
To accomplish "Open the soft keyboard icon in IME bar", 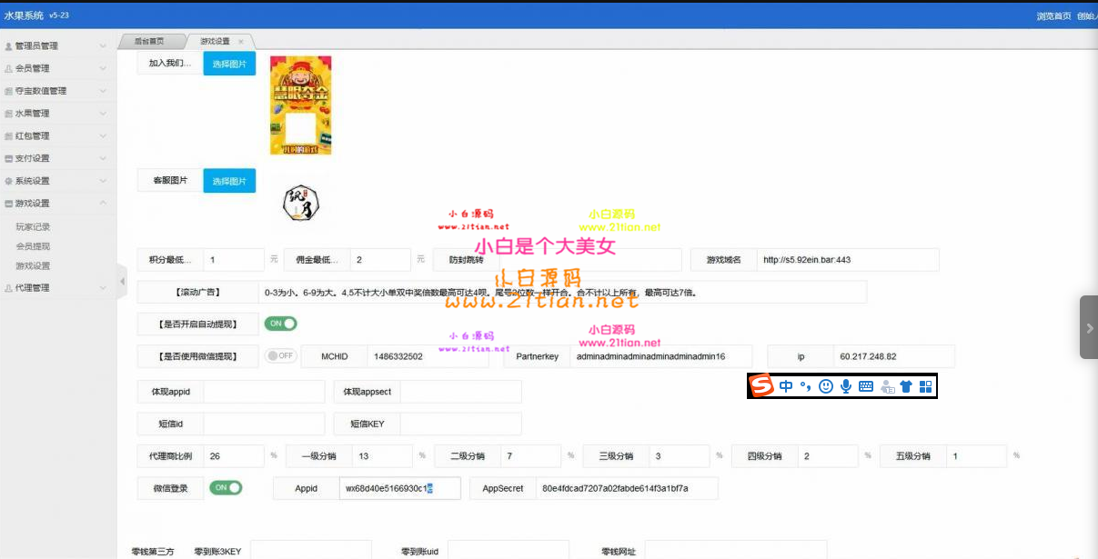I will [x=866, y=386].
